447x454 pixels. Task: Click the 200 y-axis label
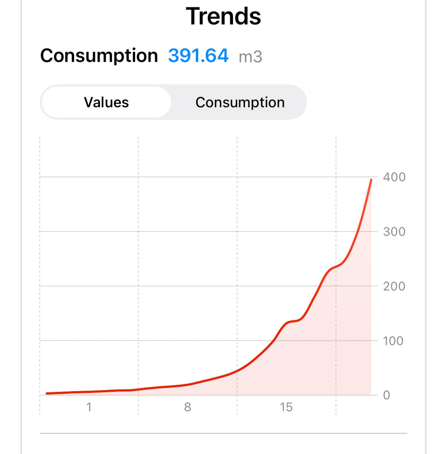(x=394, y=286)
